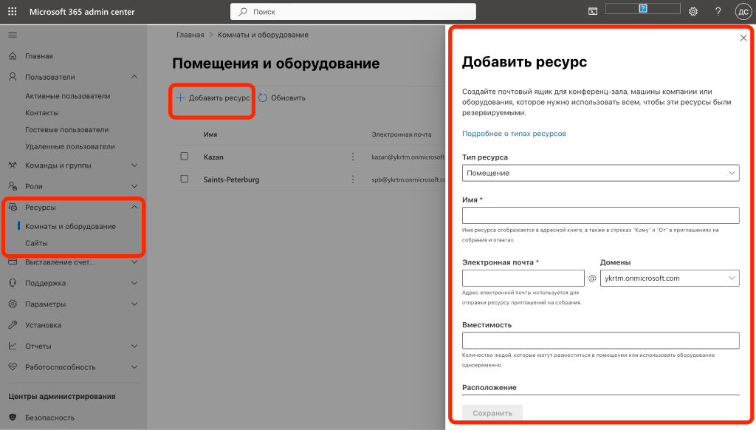Open Удаленные пользователи menu item

(x=70, y=146)
